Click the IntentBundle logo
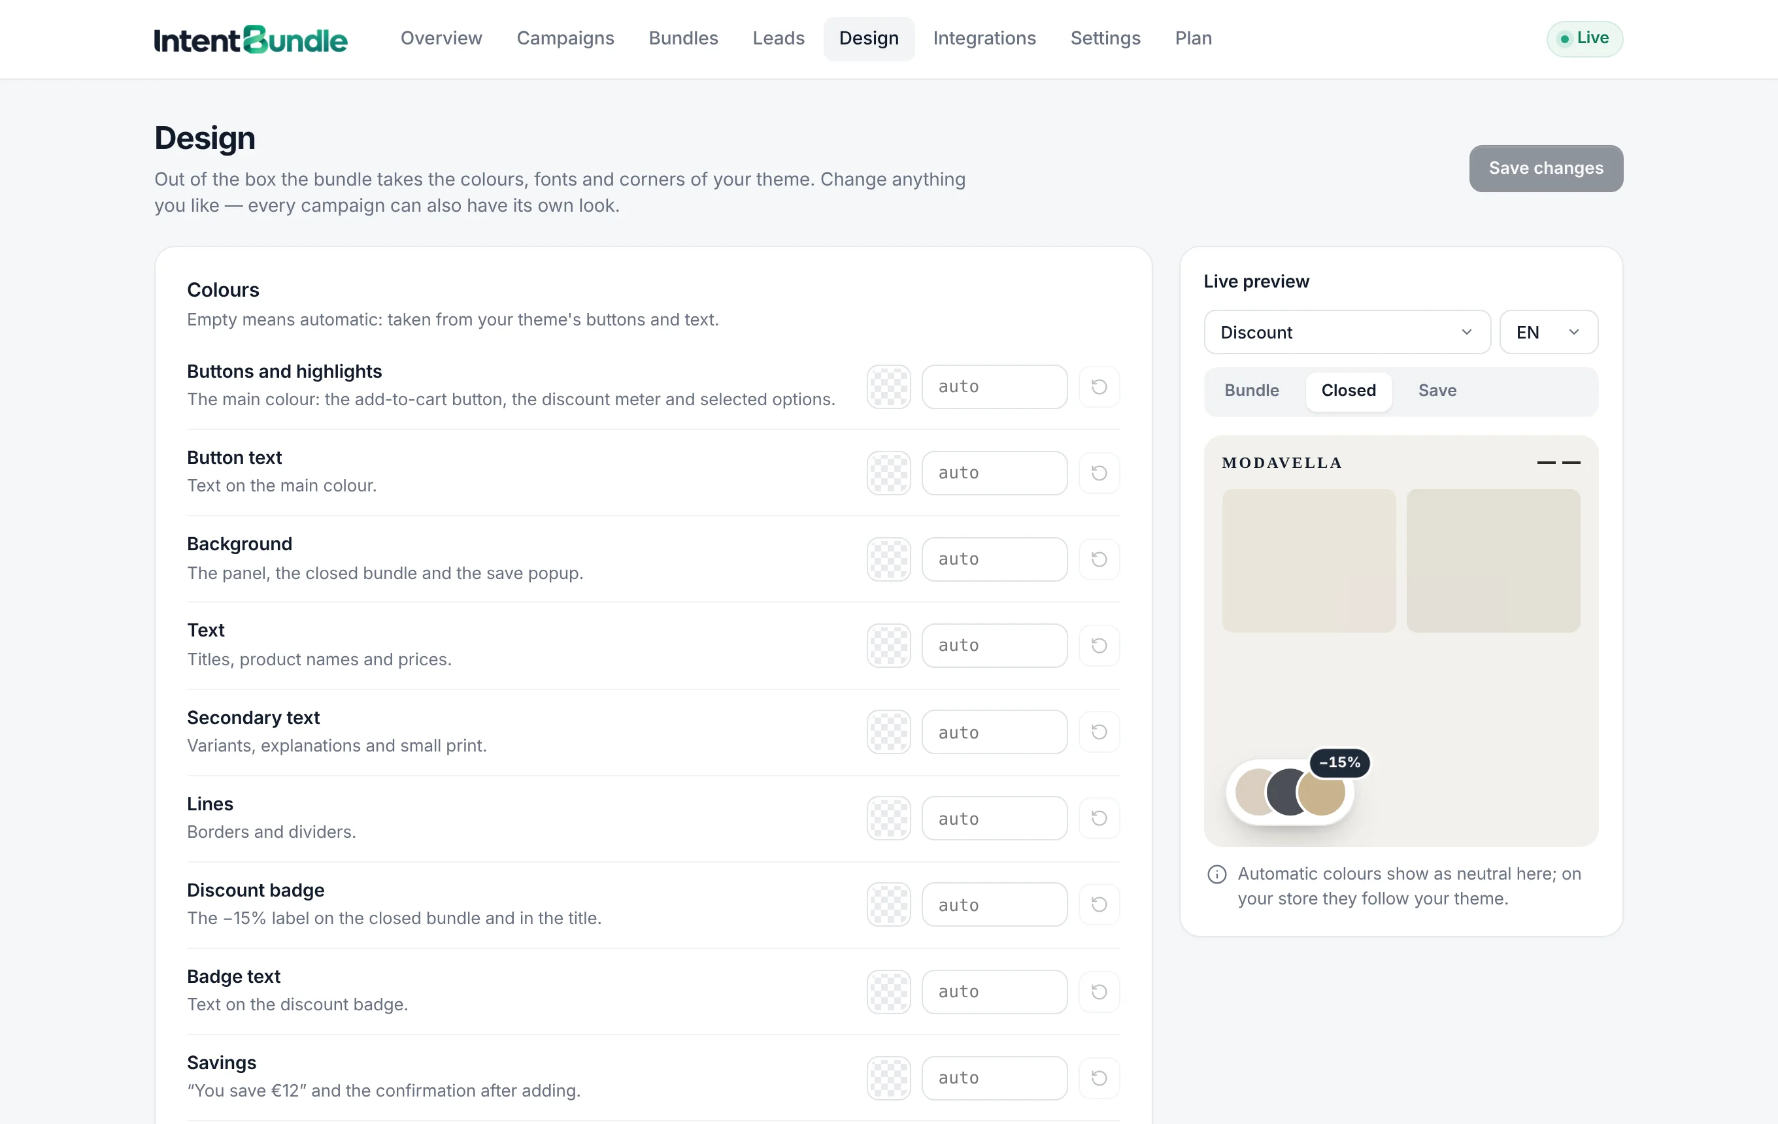Image resolution: width=1778 pixels, height=1124 pixels. (250, 39)
